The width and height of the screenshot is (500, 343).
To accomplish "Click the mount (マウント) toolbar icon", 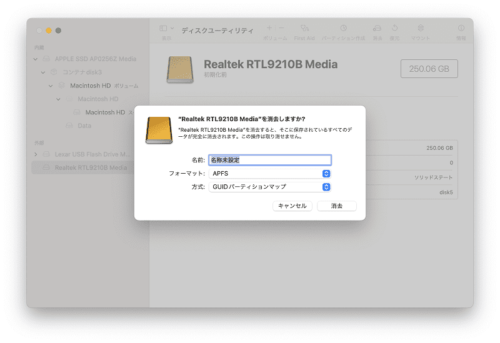I will (421, 28).
